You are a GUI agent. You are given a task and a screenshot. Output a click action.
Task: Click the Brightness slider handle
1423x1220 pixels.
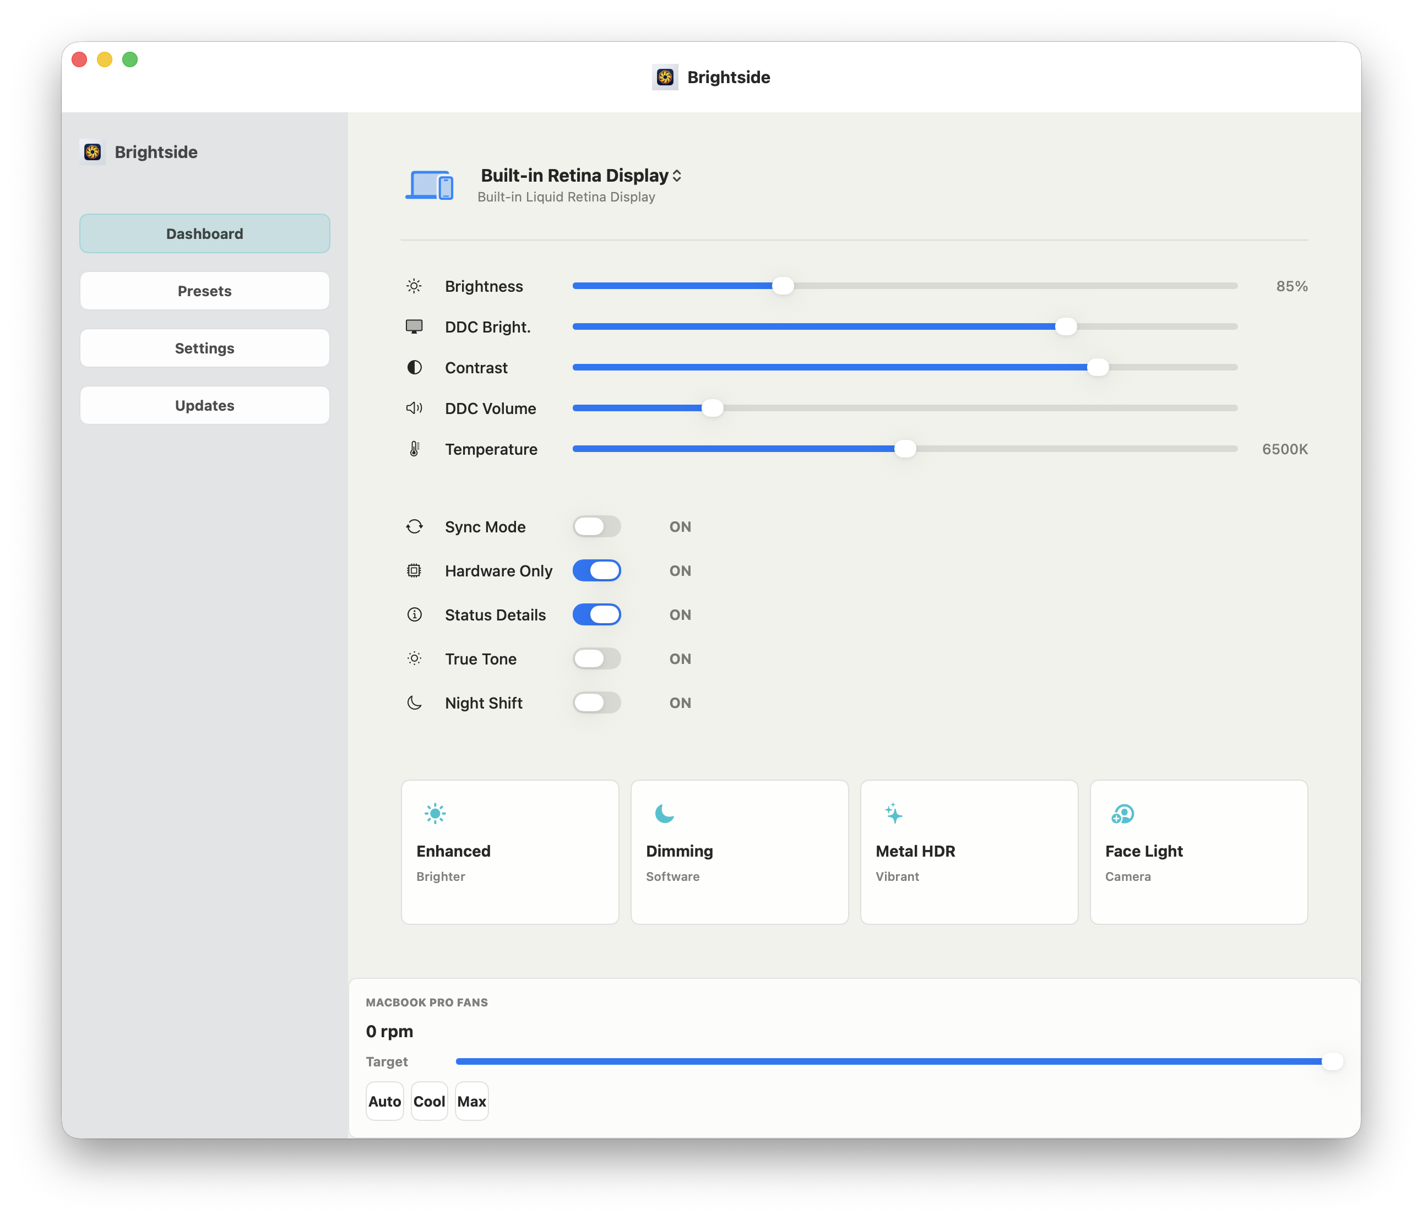tap(782, 286)
